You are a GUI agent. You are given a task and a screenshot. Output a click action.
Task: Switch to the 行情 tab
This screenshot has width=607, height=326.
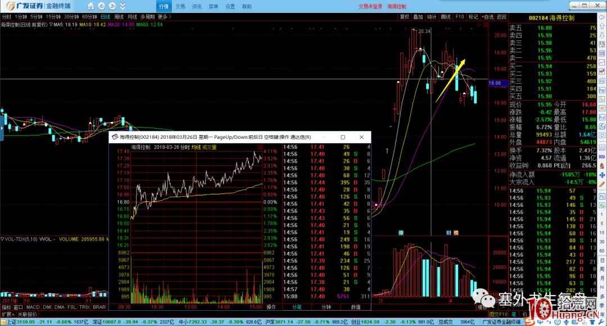coord(164,7)
